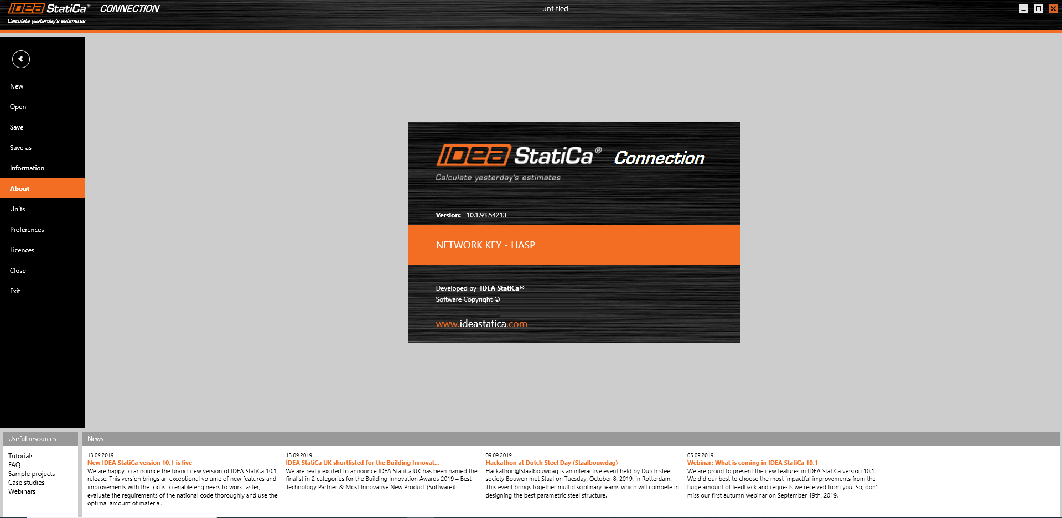
Task: Open Sample projects from Useful resources
Action: click(x=32, y=474)
